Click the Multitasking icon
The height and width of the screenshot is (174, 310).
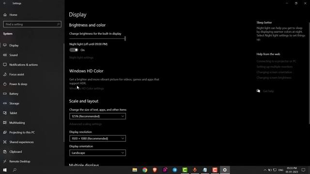click(5, 123)
